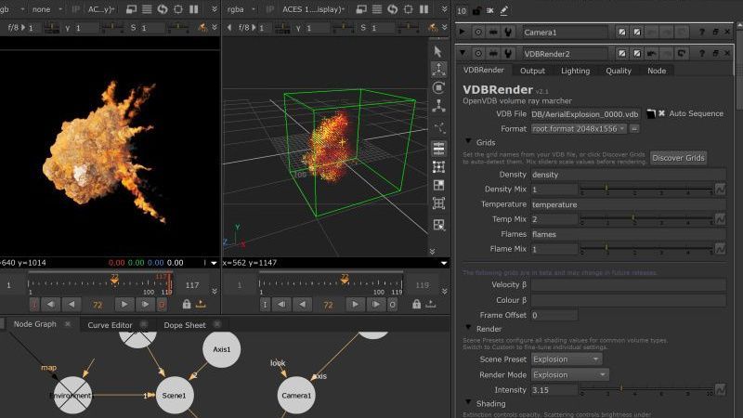Click the scanline lines icon in right viewer header
The image size is (743, 418).
coord(377,9)
